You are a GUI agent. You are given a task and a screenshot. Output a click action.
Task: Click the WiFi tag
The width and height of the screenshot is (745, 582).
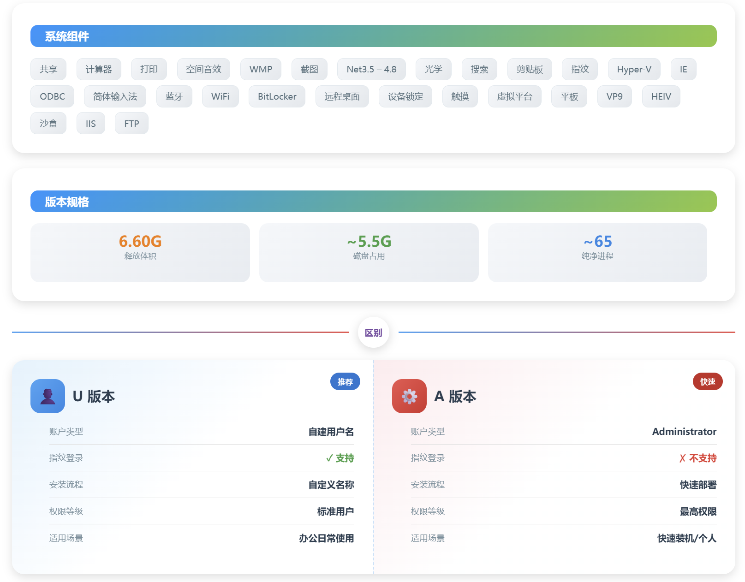pos(221,96)
